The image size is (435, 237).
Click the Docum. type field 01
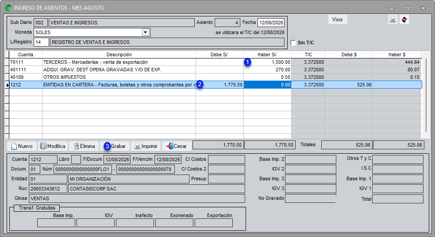tap(35, 169)
